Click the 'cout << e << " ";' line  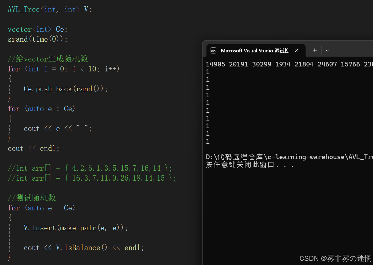click(58, 129)
